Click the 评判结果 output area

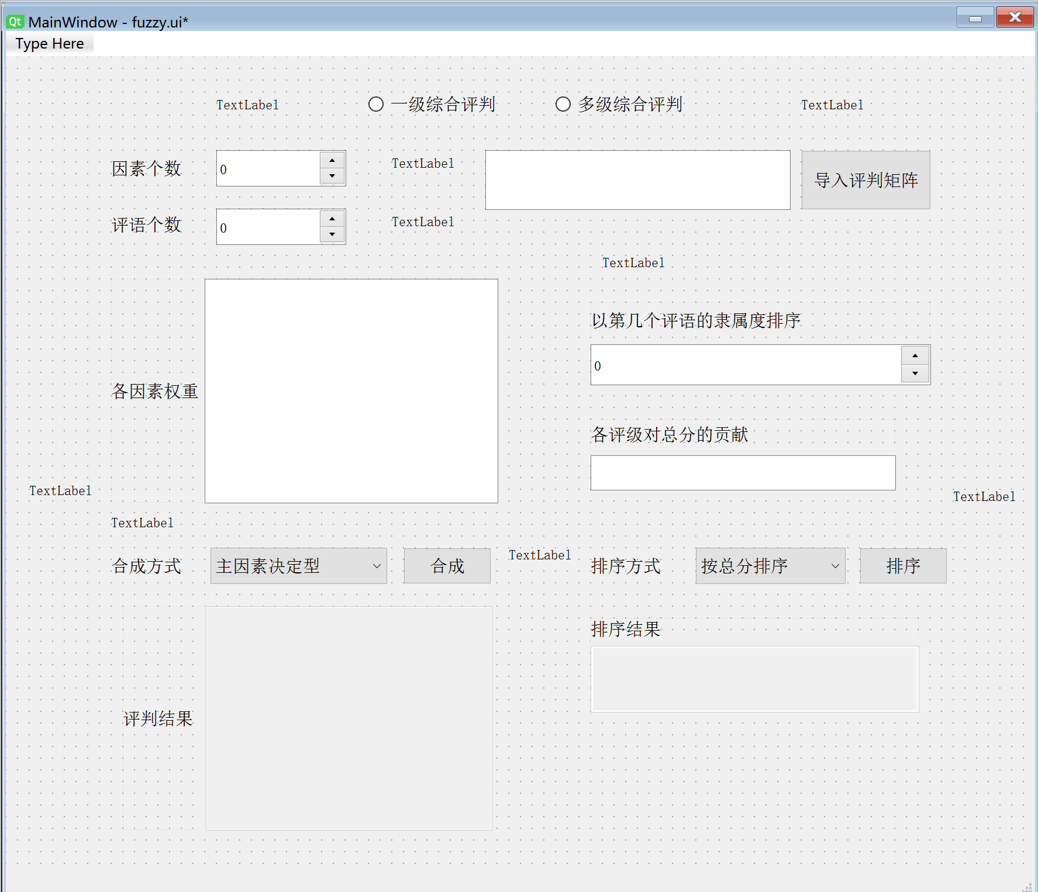tap(349, 718)
